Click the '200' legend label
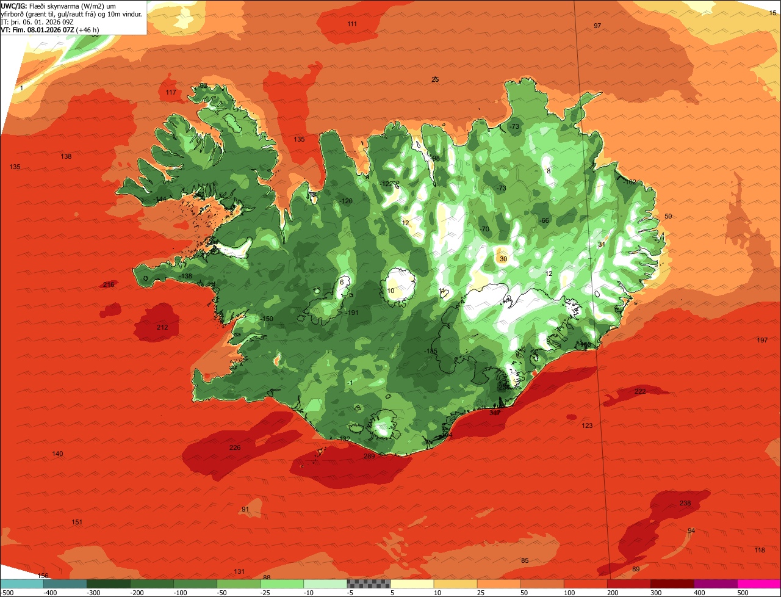The width and height of the screenshot is (781, 597). 613,592
